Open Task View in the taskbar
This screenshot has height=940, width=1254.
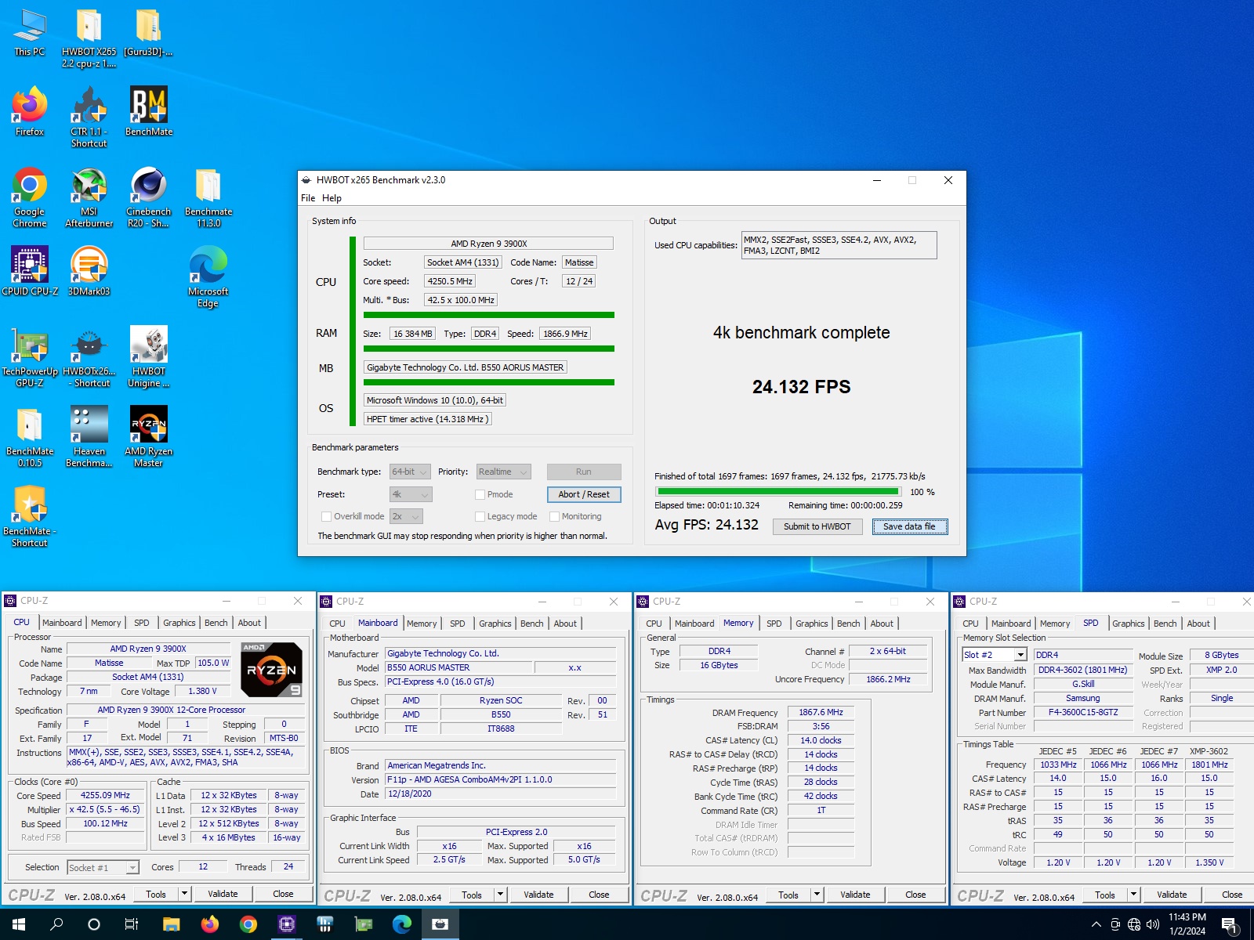132,924
